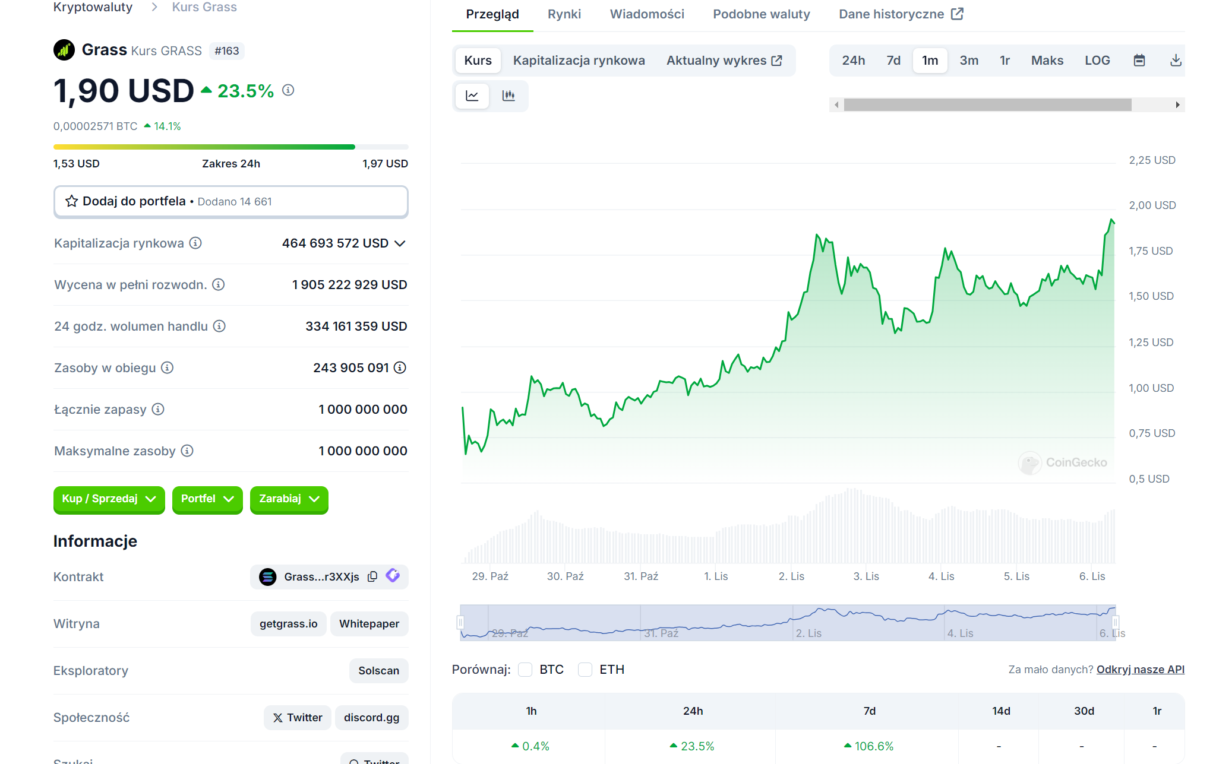The height and width of the screenshot is (764, 1216).
Task: Open the Kup / Sprzedaj dropdown
Action: (x=109, y=499)
